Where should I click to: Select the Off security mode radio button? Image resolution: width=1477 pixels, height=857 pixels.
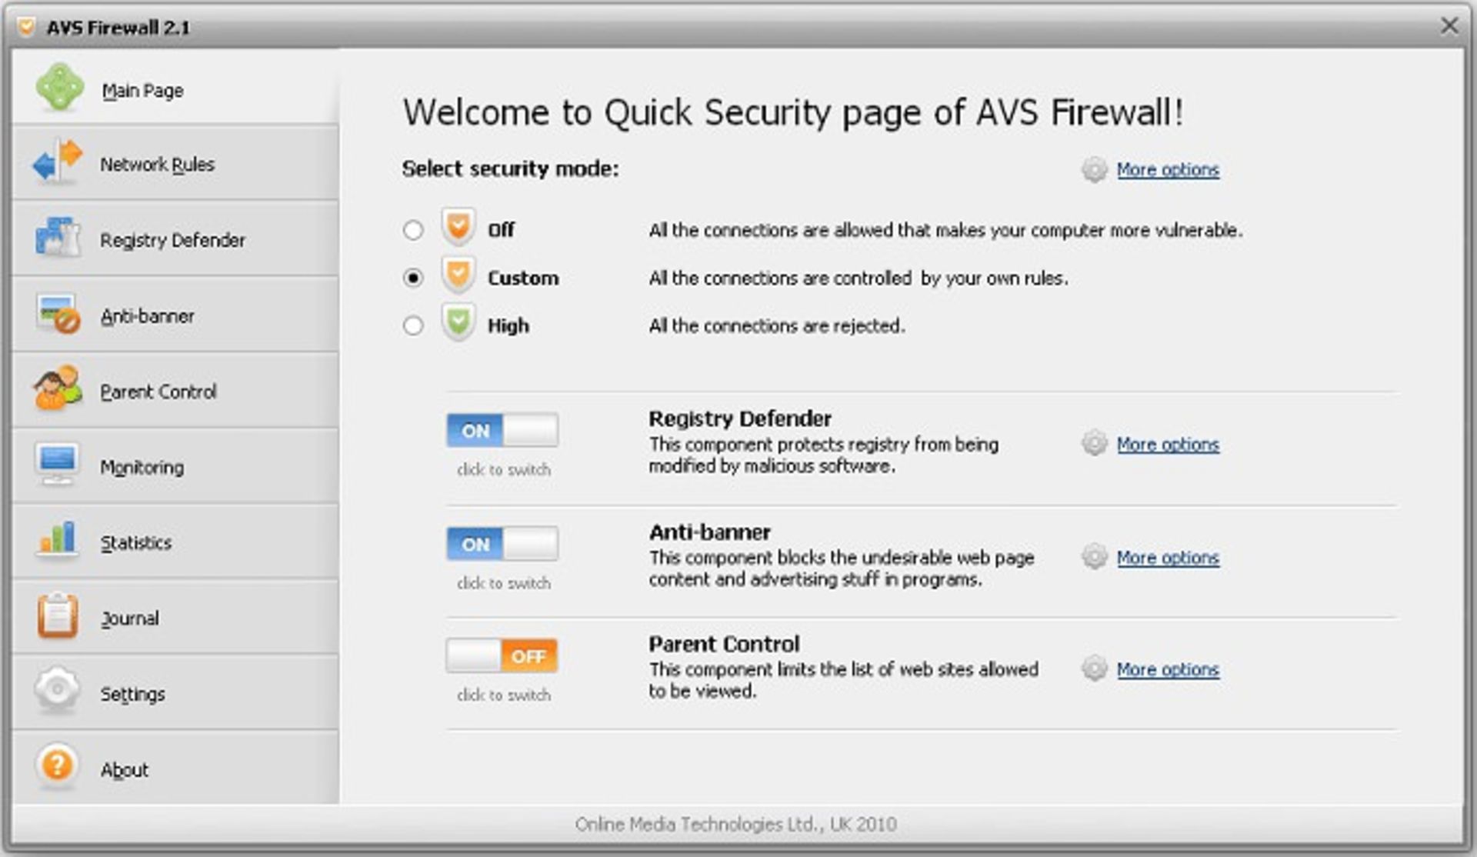(415, 228)
